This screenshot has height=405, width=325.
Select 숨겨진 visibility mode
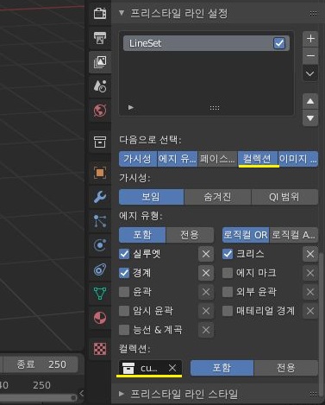coord(217,197)
